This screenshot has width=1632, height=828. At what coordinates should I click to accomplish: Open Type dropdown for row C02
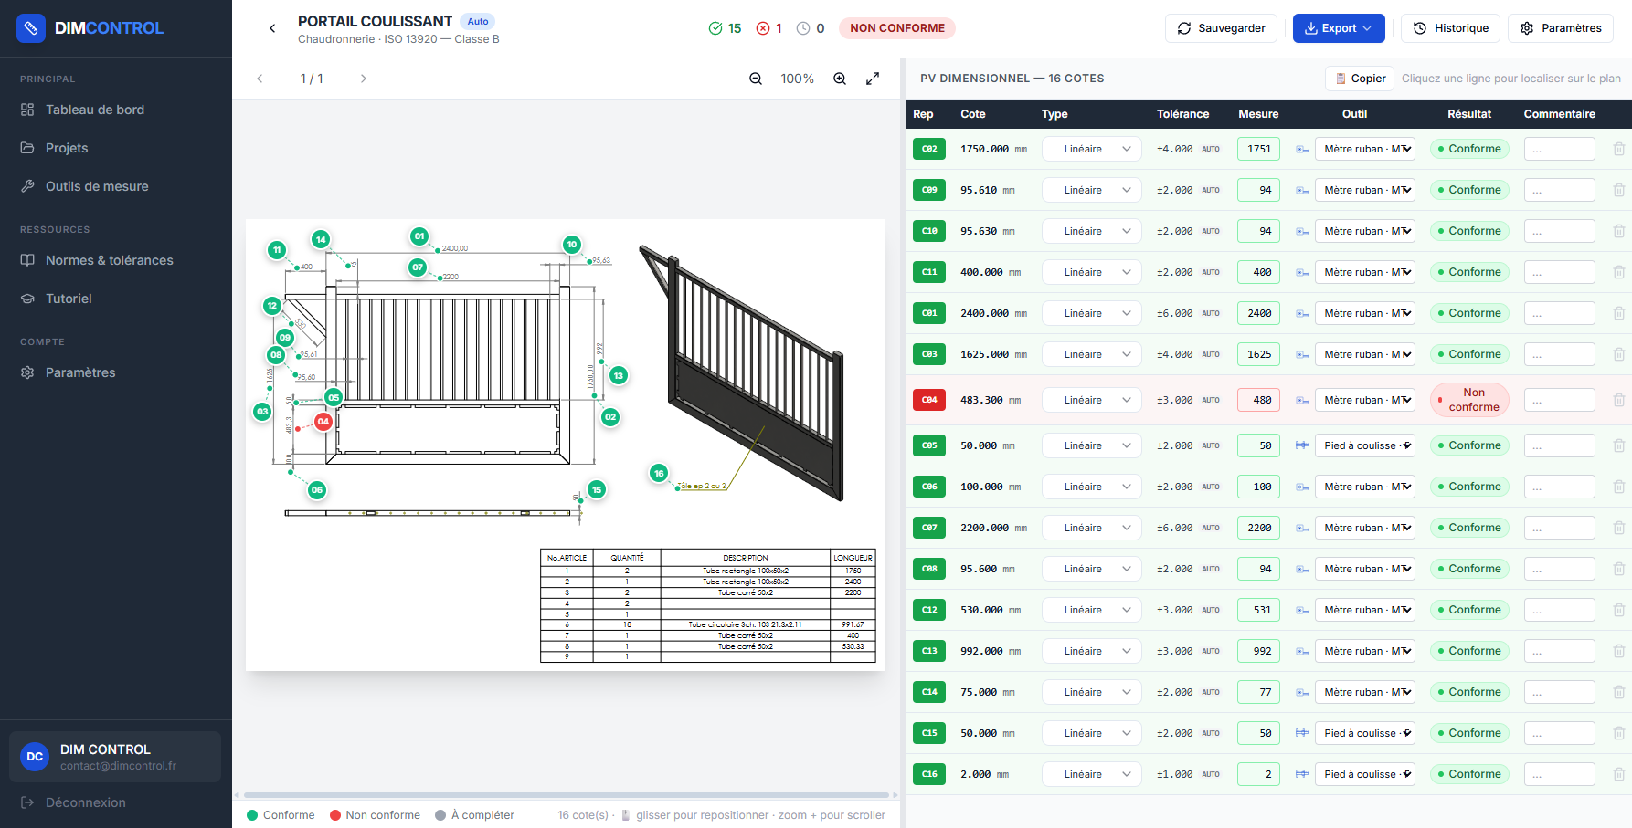click(x=1092, y=149)
